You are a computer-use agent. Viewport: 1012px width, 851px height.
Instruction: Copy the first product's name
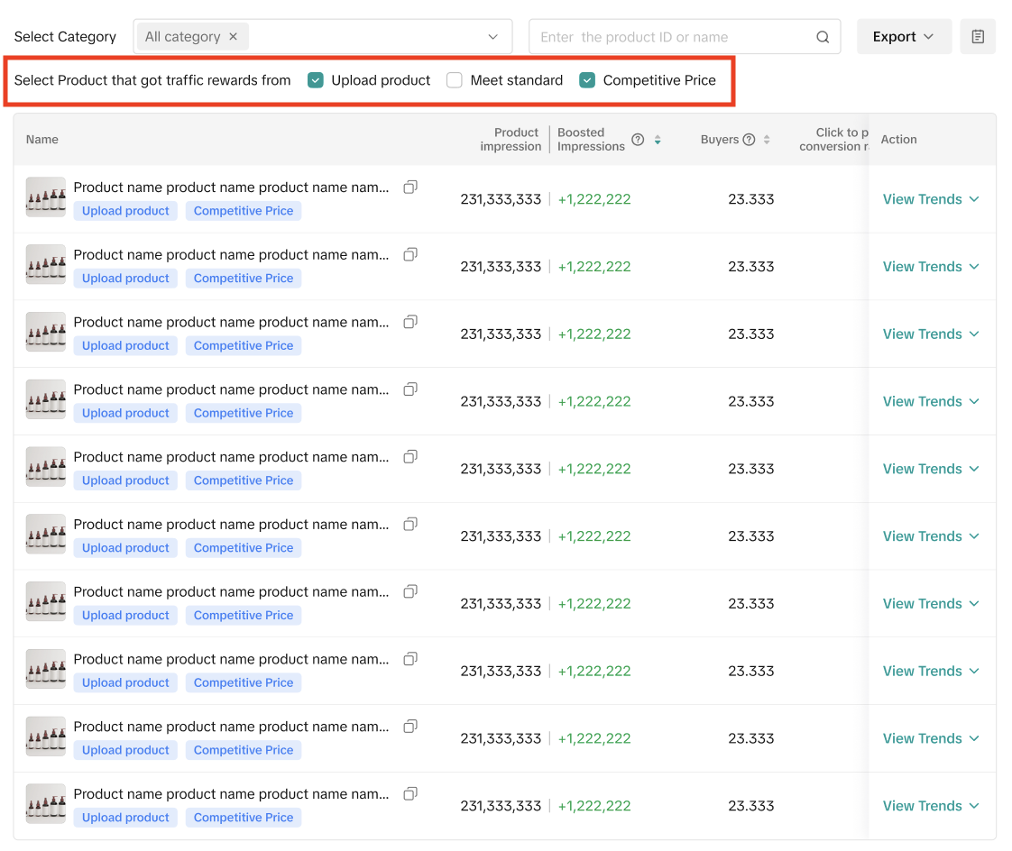coord(410,188)
